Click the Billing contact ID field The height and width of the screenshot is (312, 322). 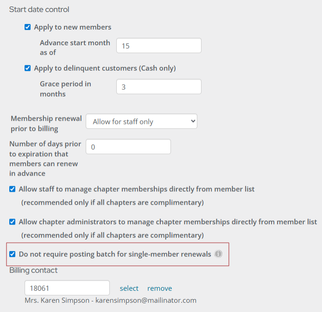(x=67, y=288)
